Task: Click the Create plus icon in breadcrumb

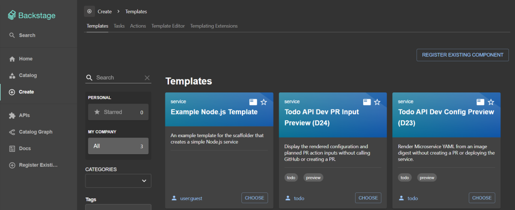Action: [90, 11]
